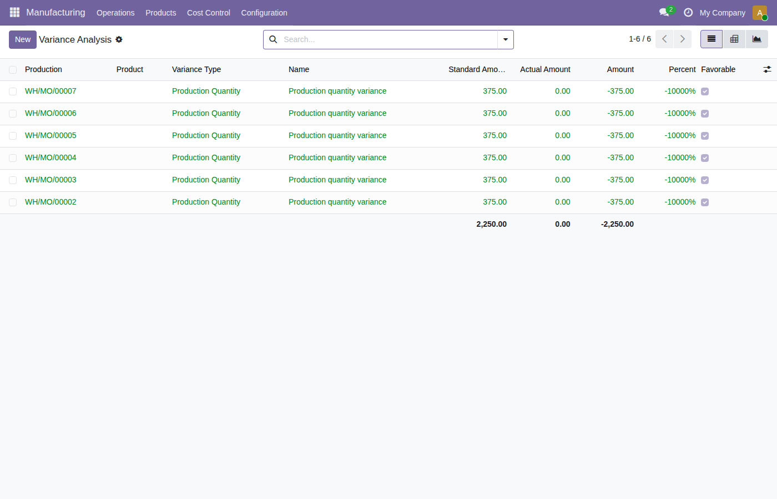Open the Products menu
The image size is (777, 499).
tap(161, 13)
